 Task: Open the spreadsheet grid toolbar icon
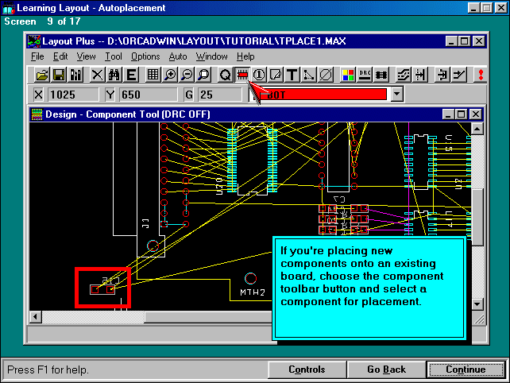click(153, 75)
